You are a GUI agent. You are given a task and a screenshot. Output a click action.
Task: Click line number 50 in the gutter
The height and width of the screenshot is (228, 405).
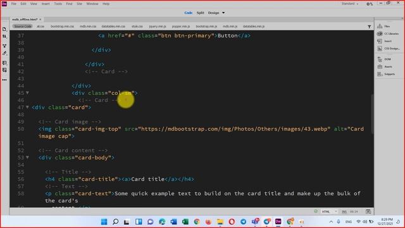point(21,129)
